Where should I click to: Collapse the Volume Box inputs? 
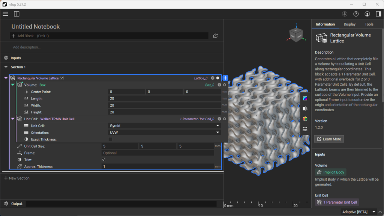coord(13,85)
